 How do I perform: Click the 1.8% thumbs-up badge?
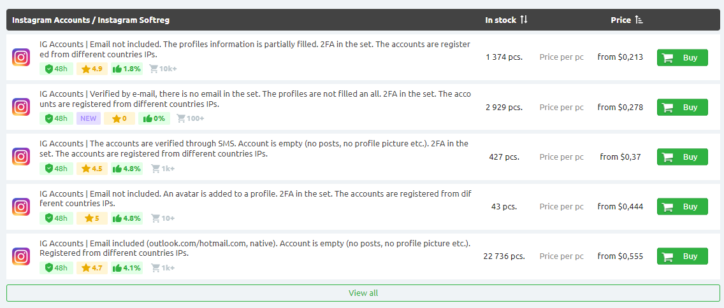tap(127, 69)
